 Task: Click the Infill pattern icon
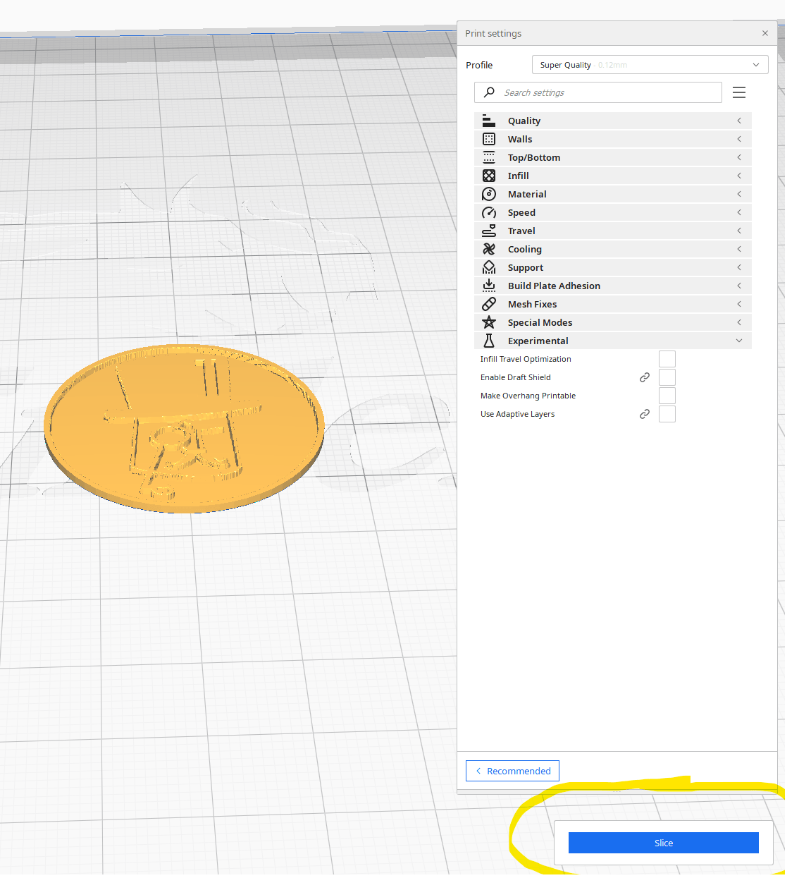point(488,176)
